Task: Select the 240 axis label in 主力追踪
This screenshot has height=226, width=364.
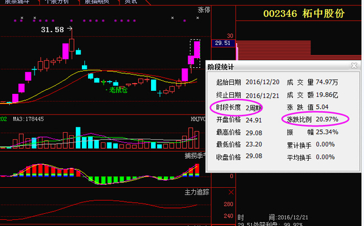Action: [x=229, y=216]
